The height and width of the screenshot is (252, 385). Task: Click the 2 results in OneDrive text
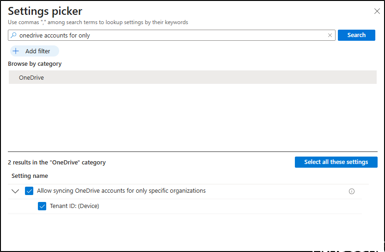[x=57, y=163]
